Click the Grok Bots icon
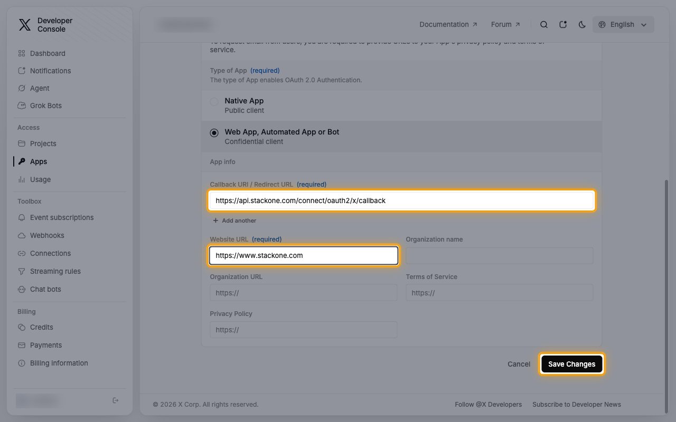The height and width of the screenshot is (422, 676). (x=22, y=105)
